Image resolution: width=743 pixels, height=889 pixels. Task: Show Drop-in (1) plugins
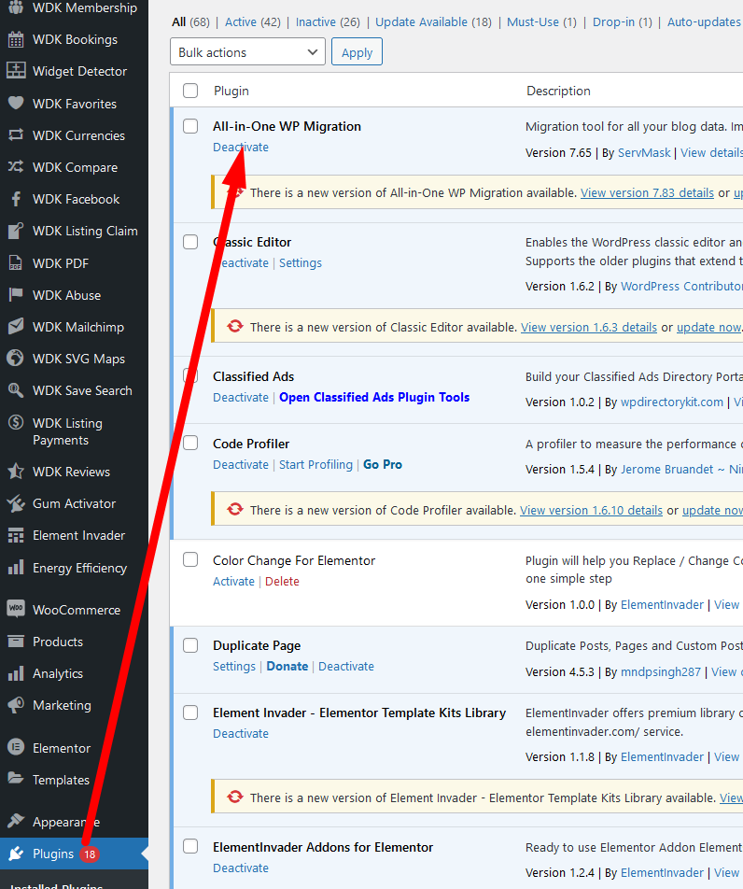click(x=622, y=22)
